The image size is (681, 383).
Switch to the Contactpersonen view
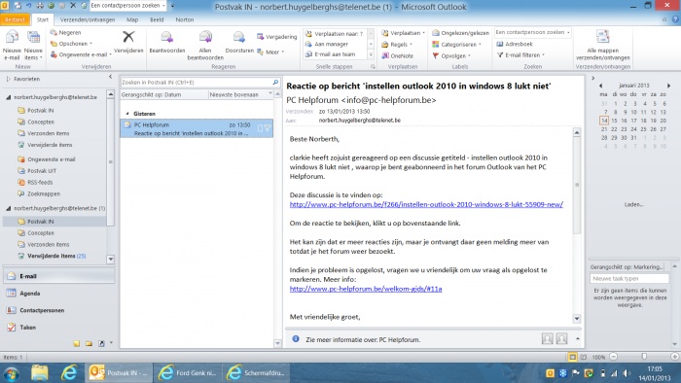point(58,310)
